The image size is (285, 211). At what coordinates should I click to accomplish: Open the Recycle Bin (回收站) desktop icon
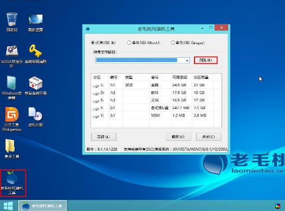click(12, 22)
